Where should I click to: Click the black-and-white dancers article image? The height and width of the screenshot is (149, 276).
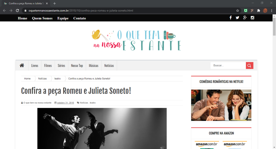pos(102,128)
